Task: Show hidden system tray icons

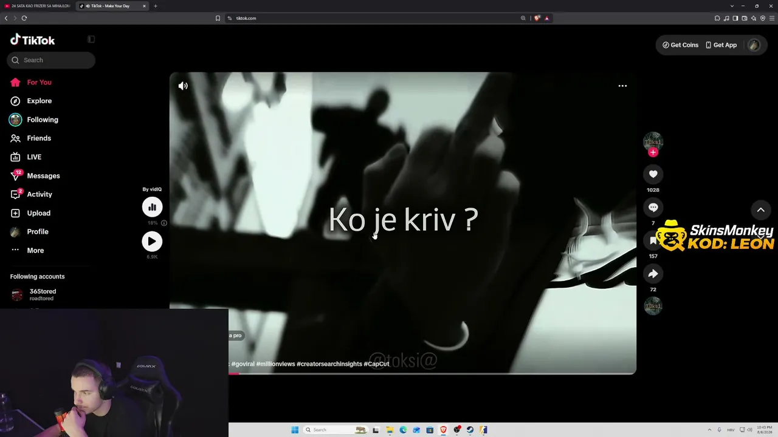Action: 710,430
